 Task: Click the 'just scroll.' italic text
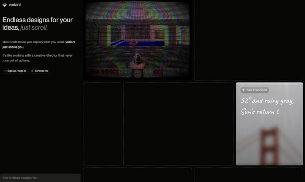(34, 27)
